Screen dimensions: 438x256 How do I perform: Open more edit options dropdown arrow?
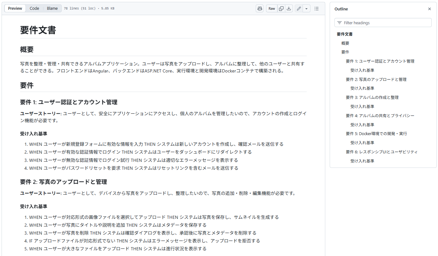point(306,9)
